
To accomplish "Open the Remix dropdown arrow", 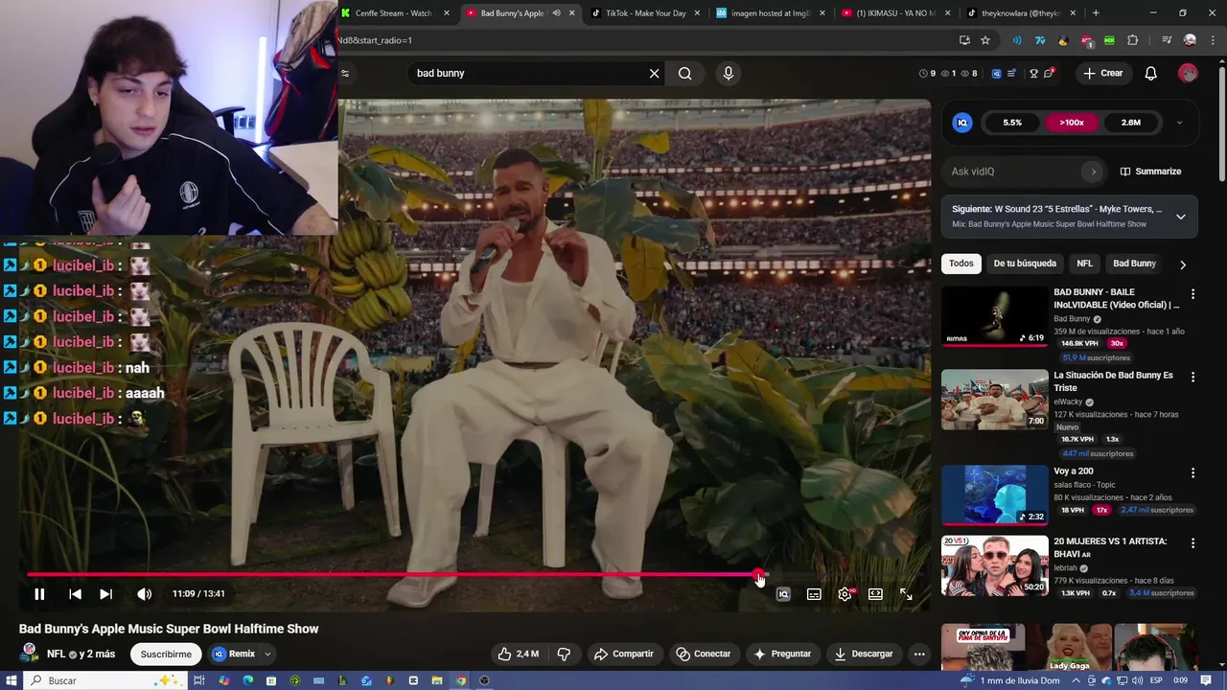I will 268,655.
